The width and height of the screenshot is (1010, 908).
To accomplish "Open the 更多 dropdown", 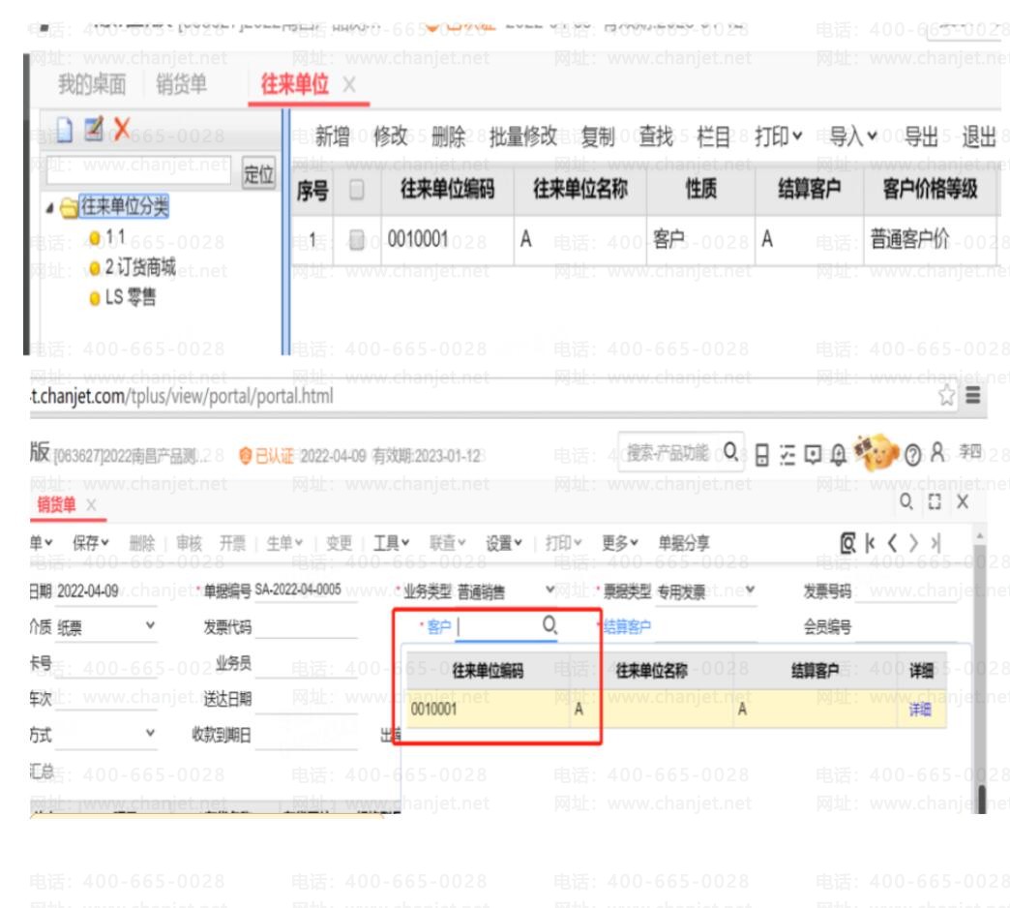I will [620, 543].
